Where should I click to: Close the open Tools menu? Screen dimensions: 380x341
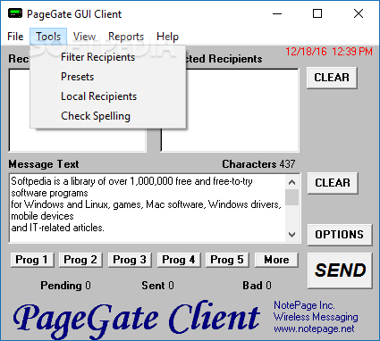coord(48,37)
